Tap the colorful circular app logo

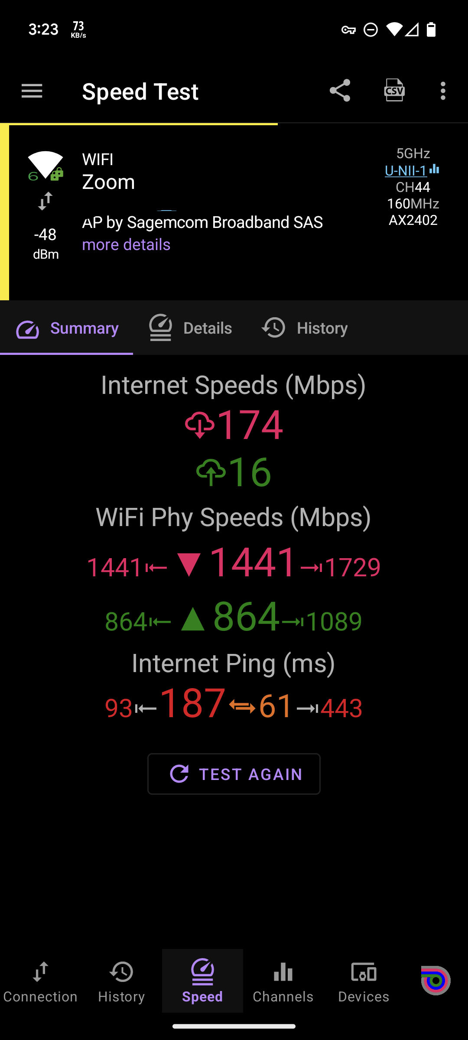[436, 980]
